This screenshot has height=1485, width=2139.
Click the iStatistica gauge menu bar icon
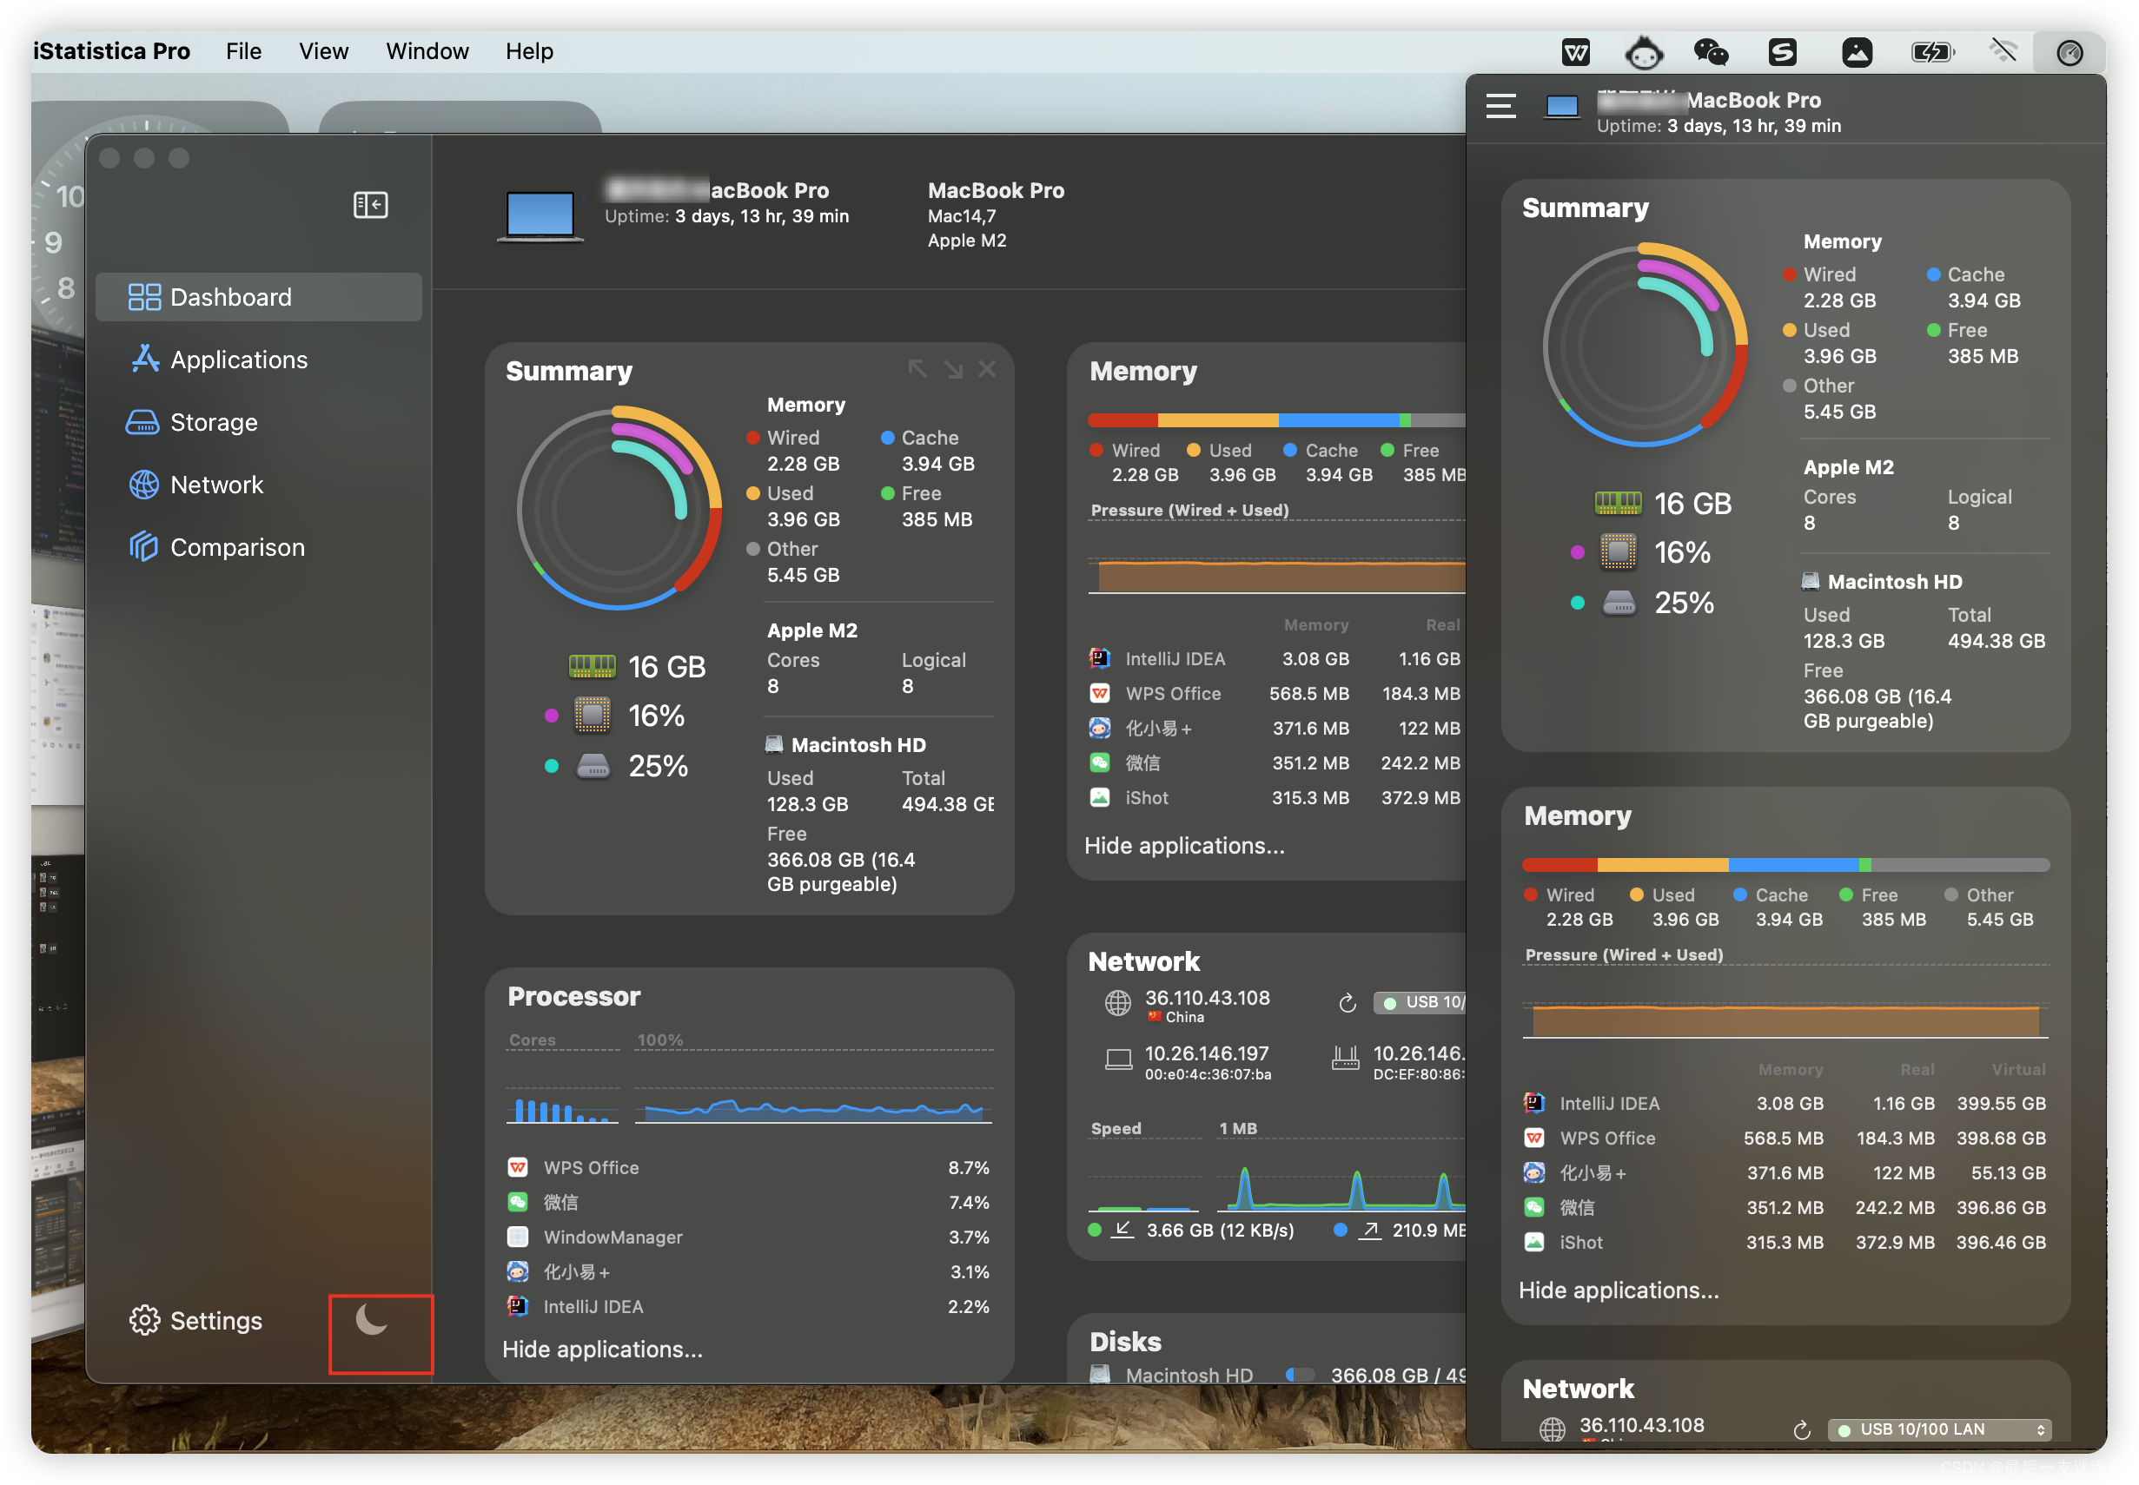(2069, 52)
